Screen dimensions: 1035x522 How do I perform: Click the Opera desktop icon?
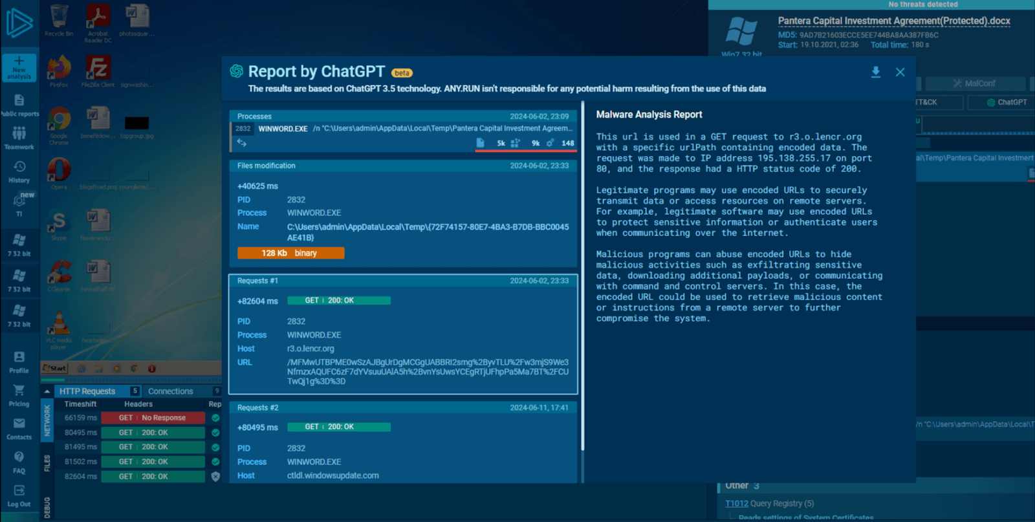pos(59,173)
